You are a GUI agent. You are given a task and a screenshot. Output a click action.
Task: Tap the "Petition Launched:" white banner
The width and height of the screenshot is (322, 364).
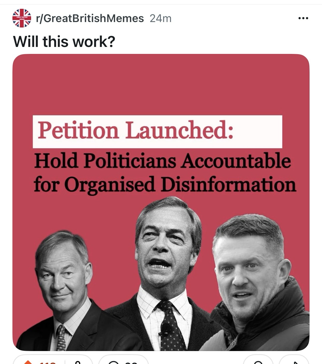pyautogui.click(x=157, y=131)
